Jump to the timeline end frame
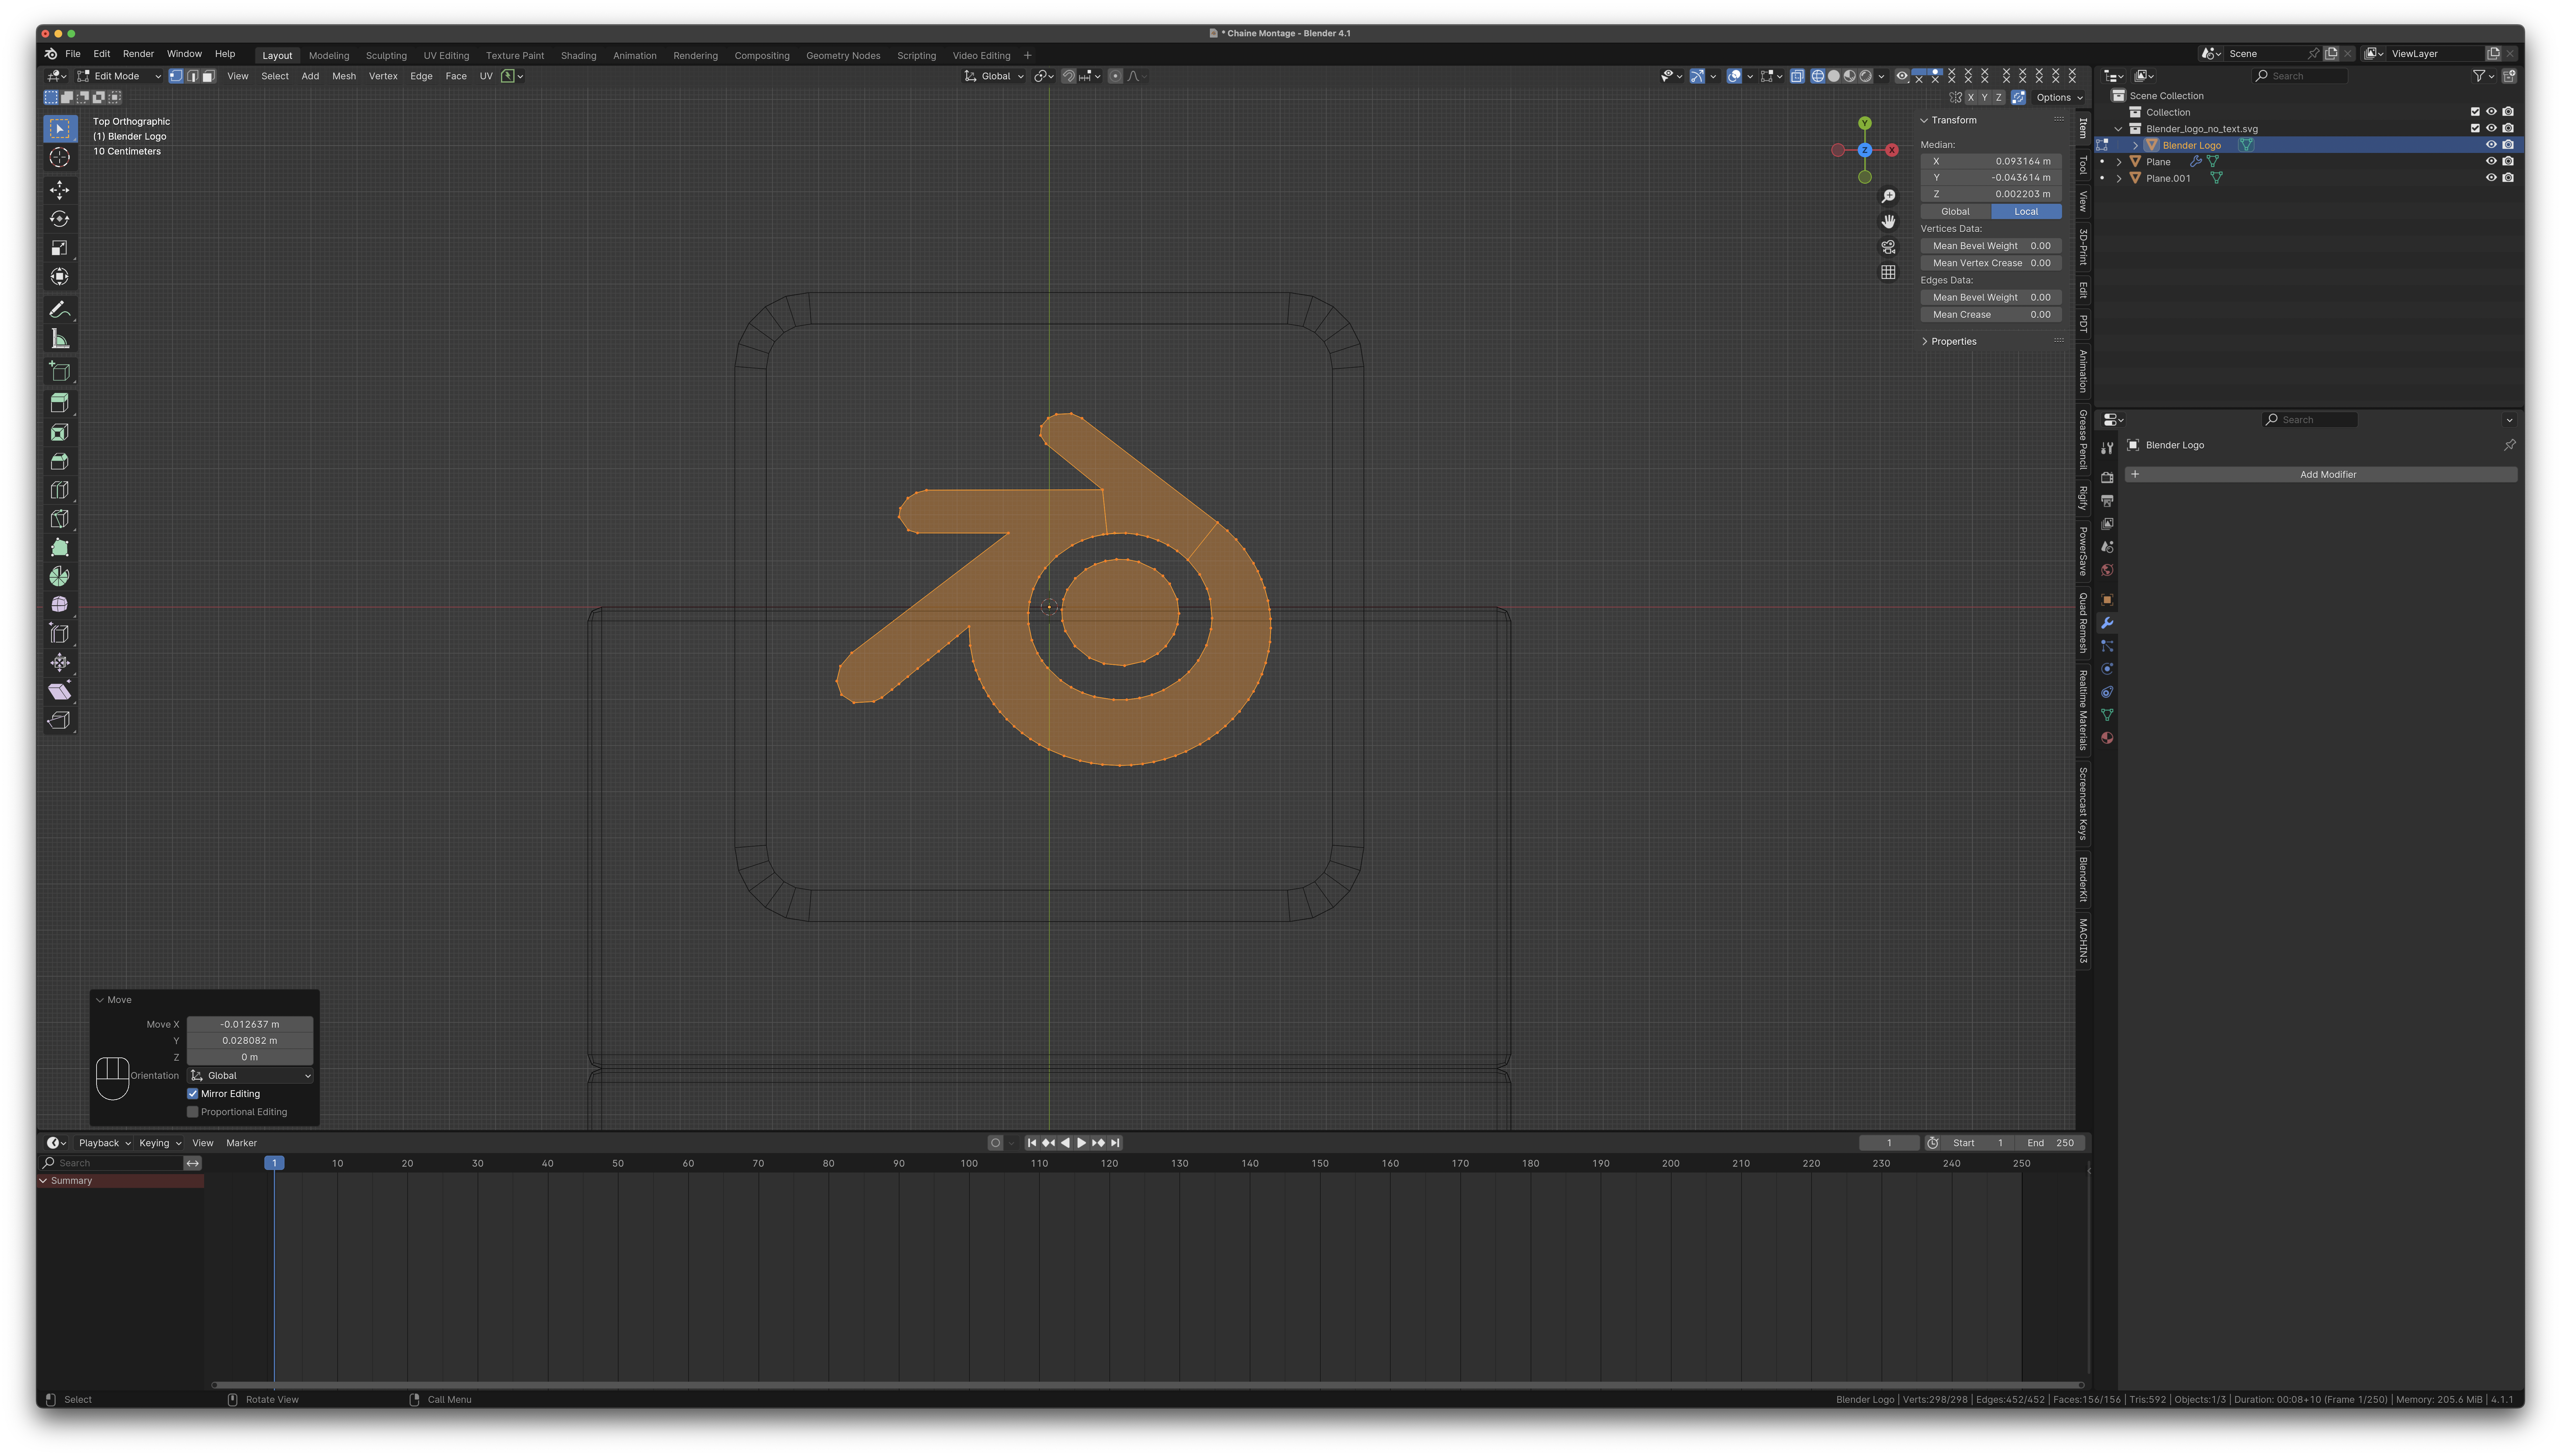 (1115, 1143)
